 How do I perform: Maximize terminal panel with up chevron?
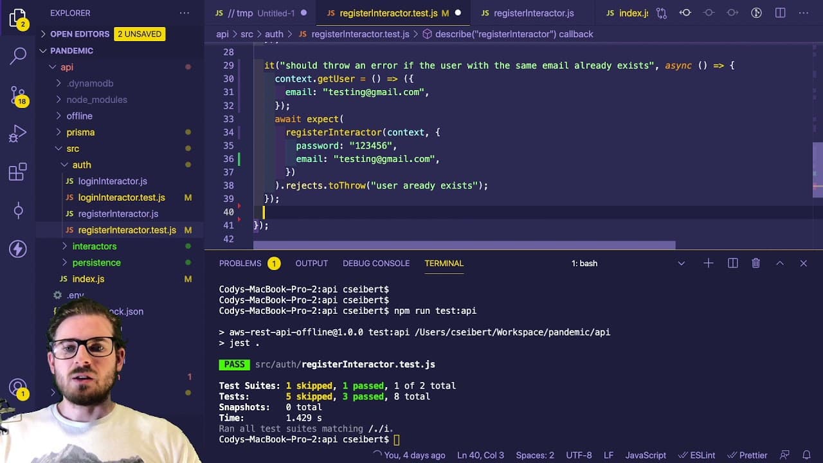coord(780,263)
